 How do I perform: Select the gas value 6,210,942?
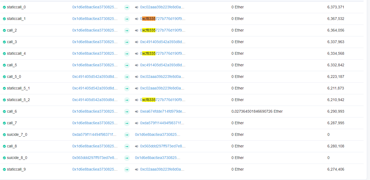click(336, 100)
